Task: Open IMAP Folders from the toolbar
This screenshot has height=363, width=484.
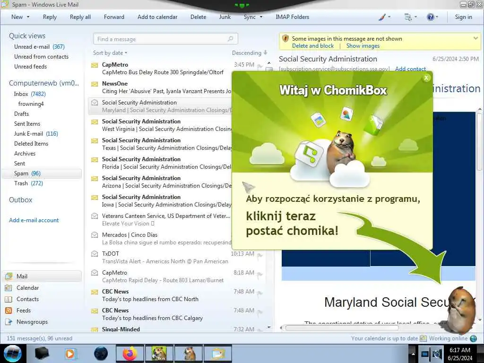Action: tap(292, 17)
